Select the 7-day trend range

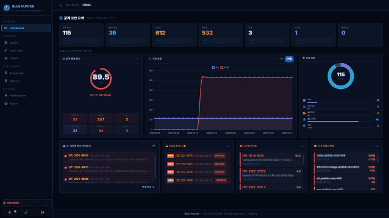(281, 59)
